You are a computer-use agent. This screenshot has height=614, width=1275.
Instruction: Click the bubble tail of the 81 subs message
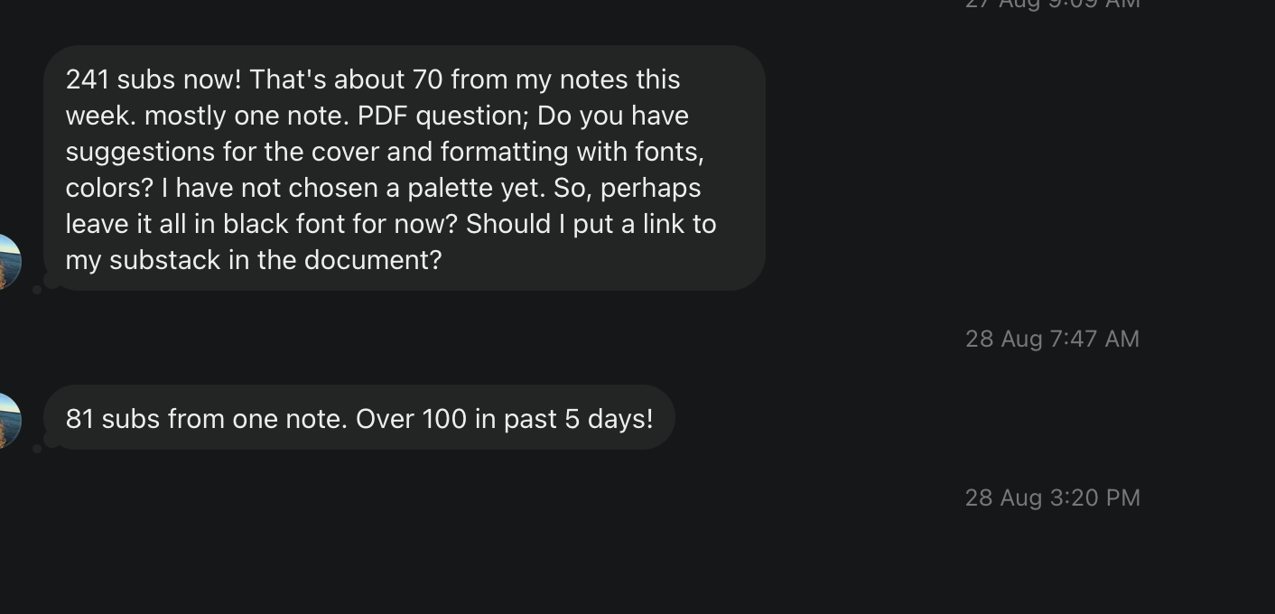click(x=41, y=444)
